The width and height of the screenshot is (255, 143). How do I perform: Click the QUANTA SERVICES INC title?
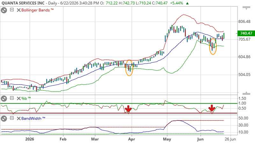[23, 3]
